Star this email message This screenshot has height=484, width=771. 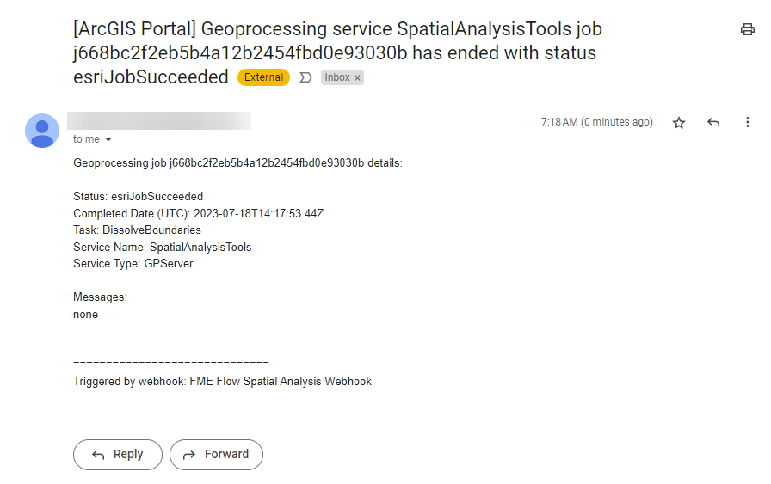(679, 123)
